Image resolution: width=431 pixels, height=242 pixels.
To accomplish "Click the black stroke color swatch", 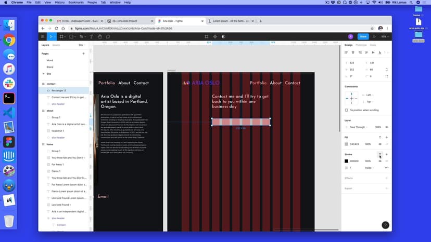I will 346,161.
